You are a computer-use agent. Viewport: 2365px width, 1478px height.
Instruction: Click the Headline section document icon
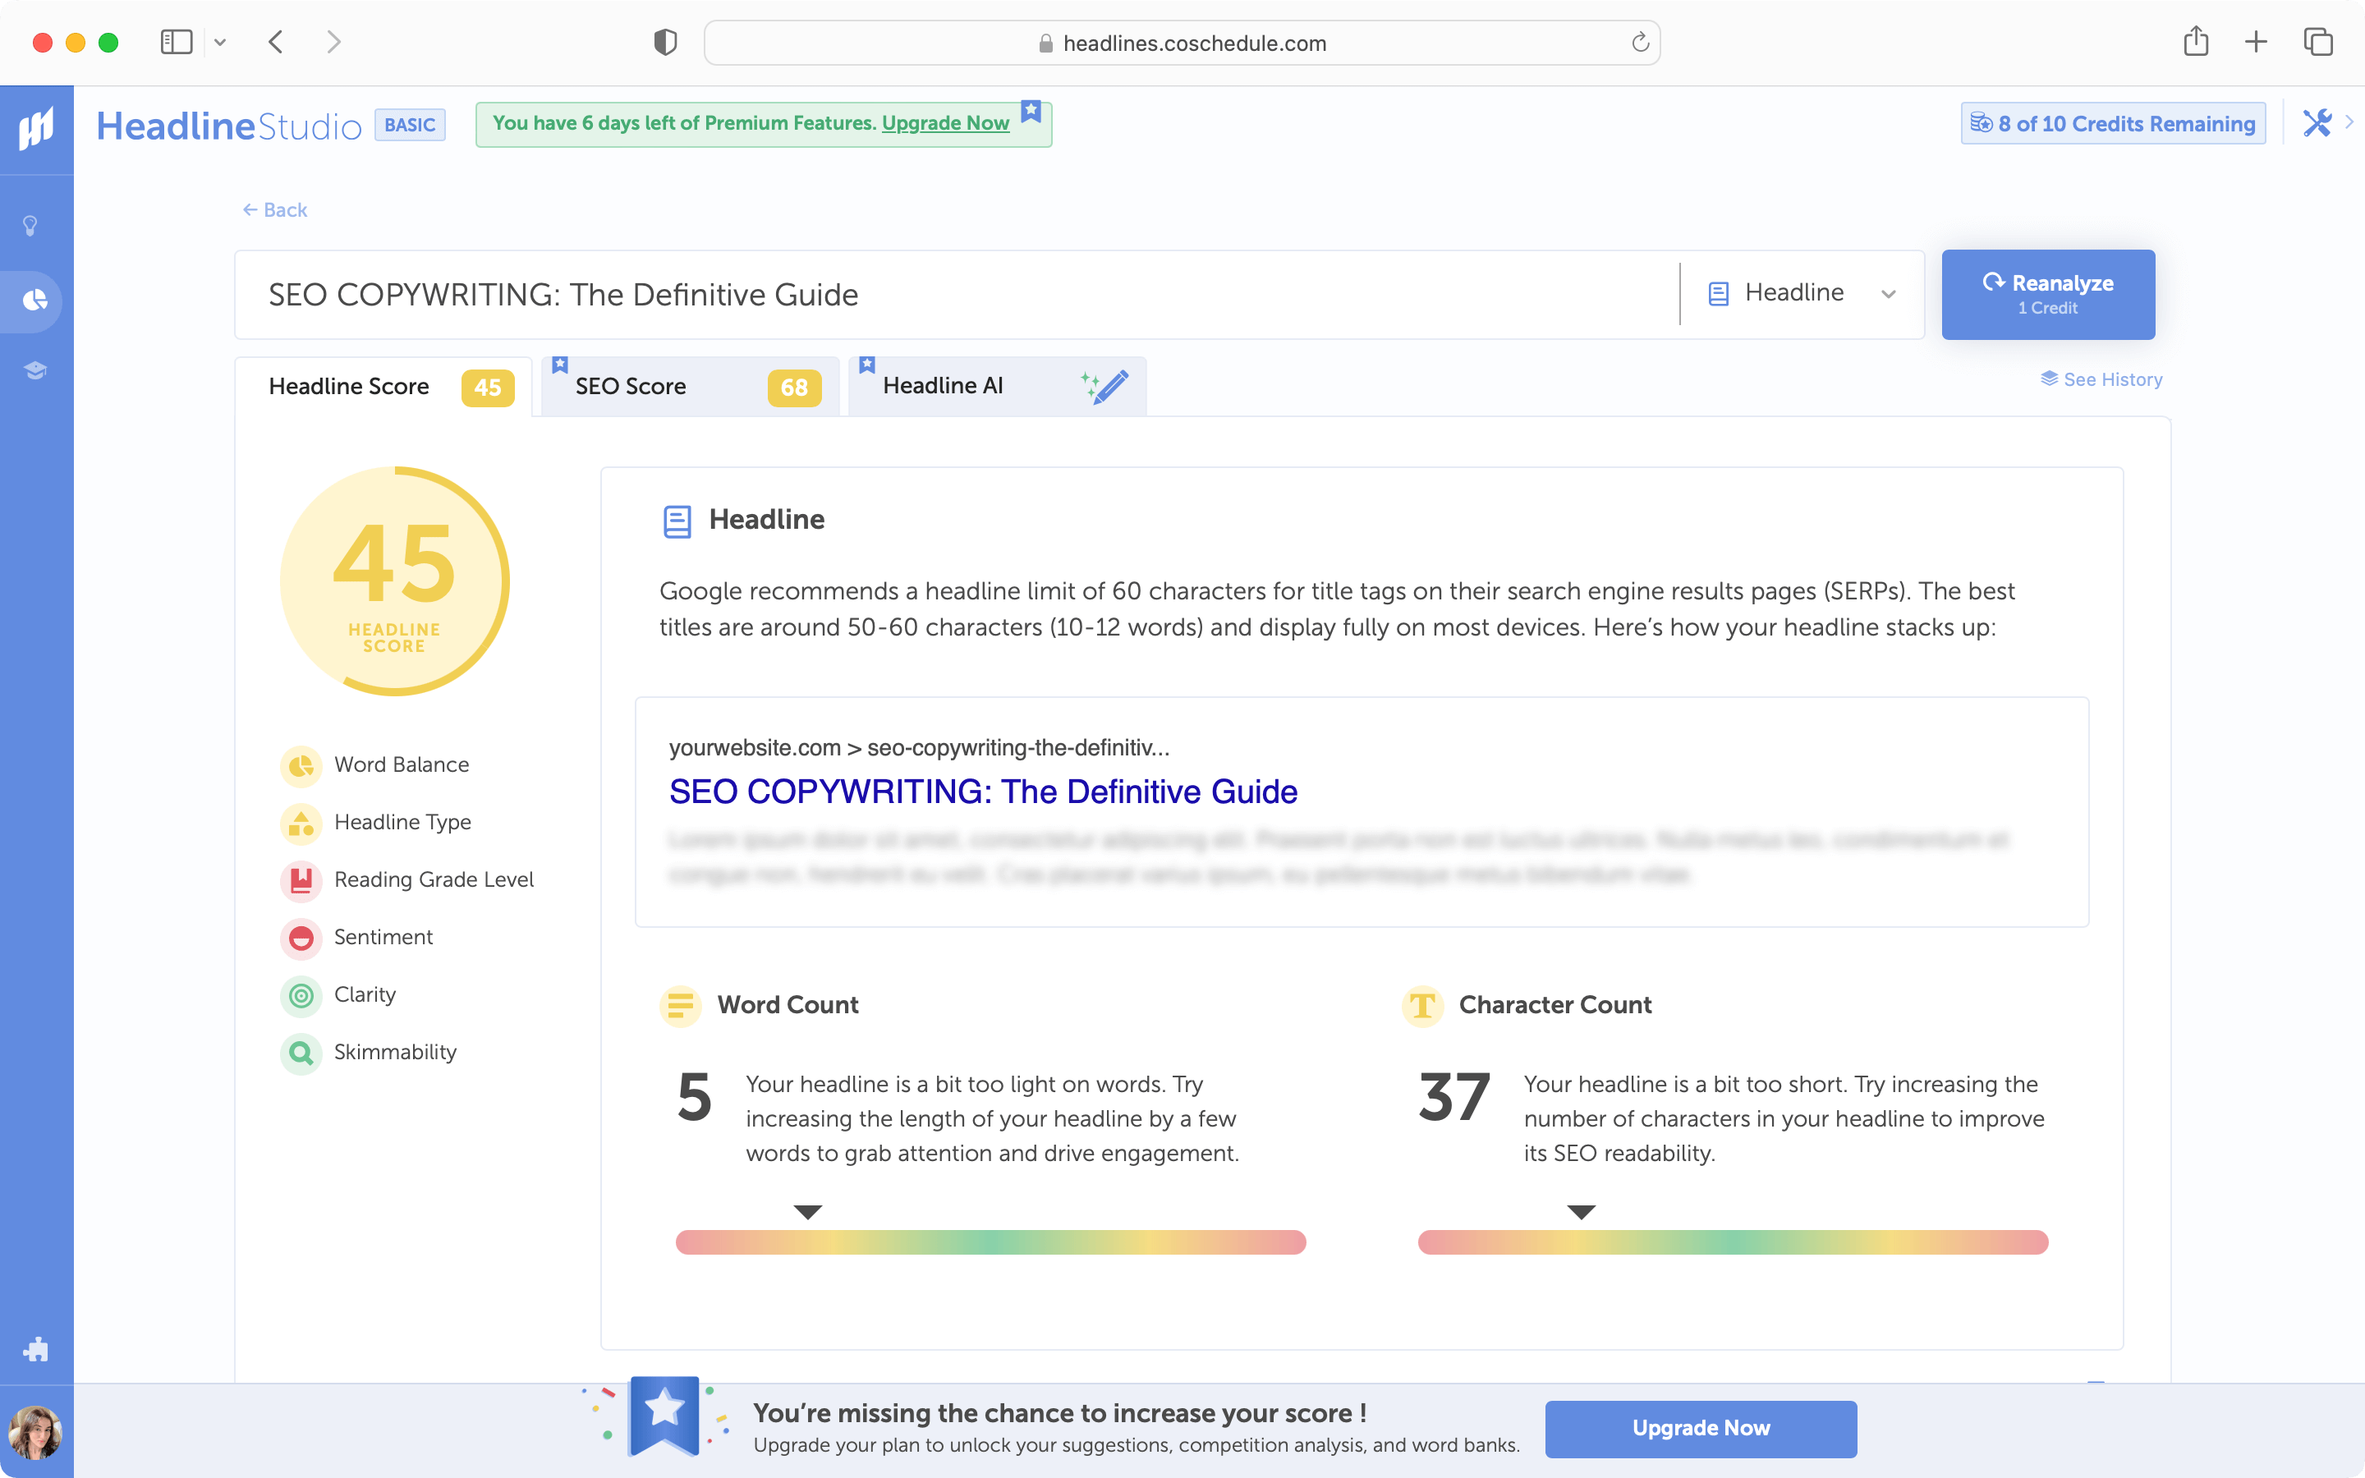pos(677,521)
